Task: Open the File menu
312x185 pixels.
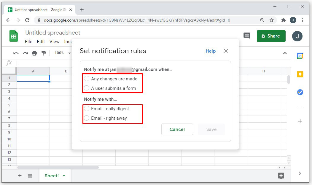Action: click(x=28, y=42)
